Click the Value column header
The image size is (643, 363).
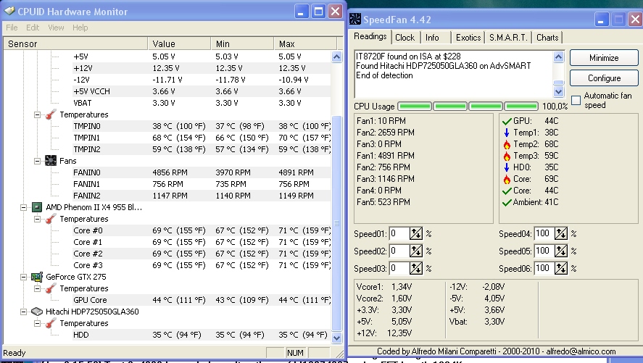[179, 43]
